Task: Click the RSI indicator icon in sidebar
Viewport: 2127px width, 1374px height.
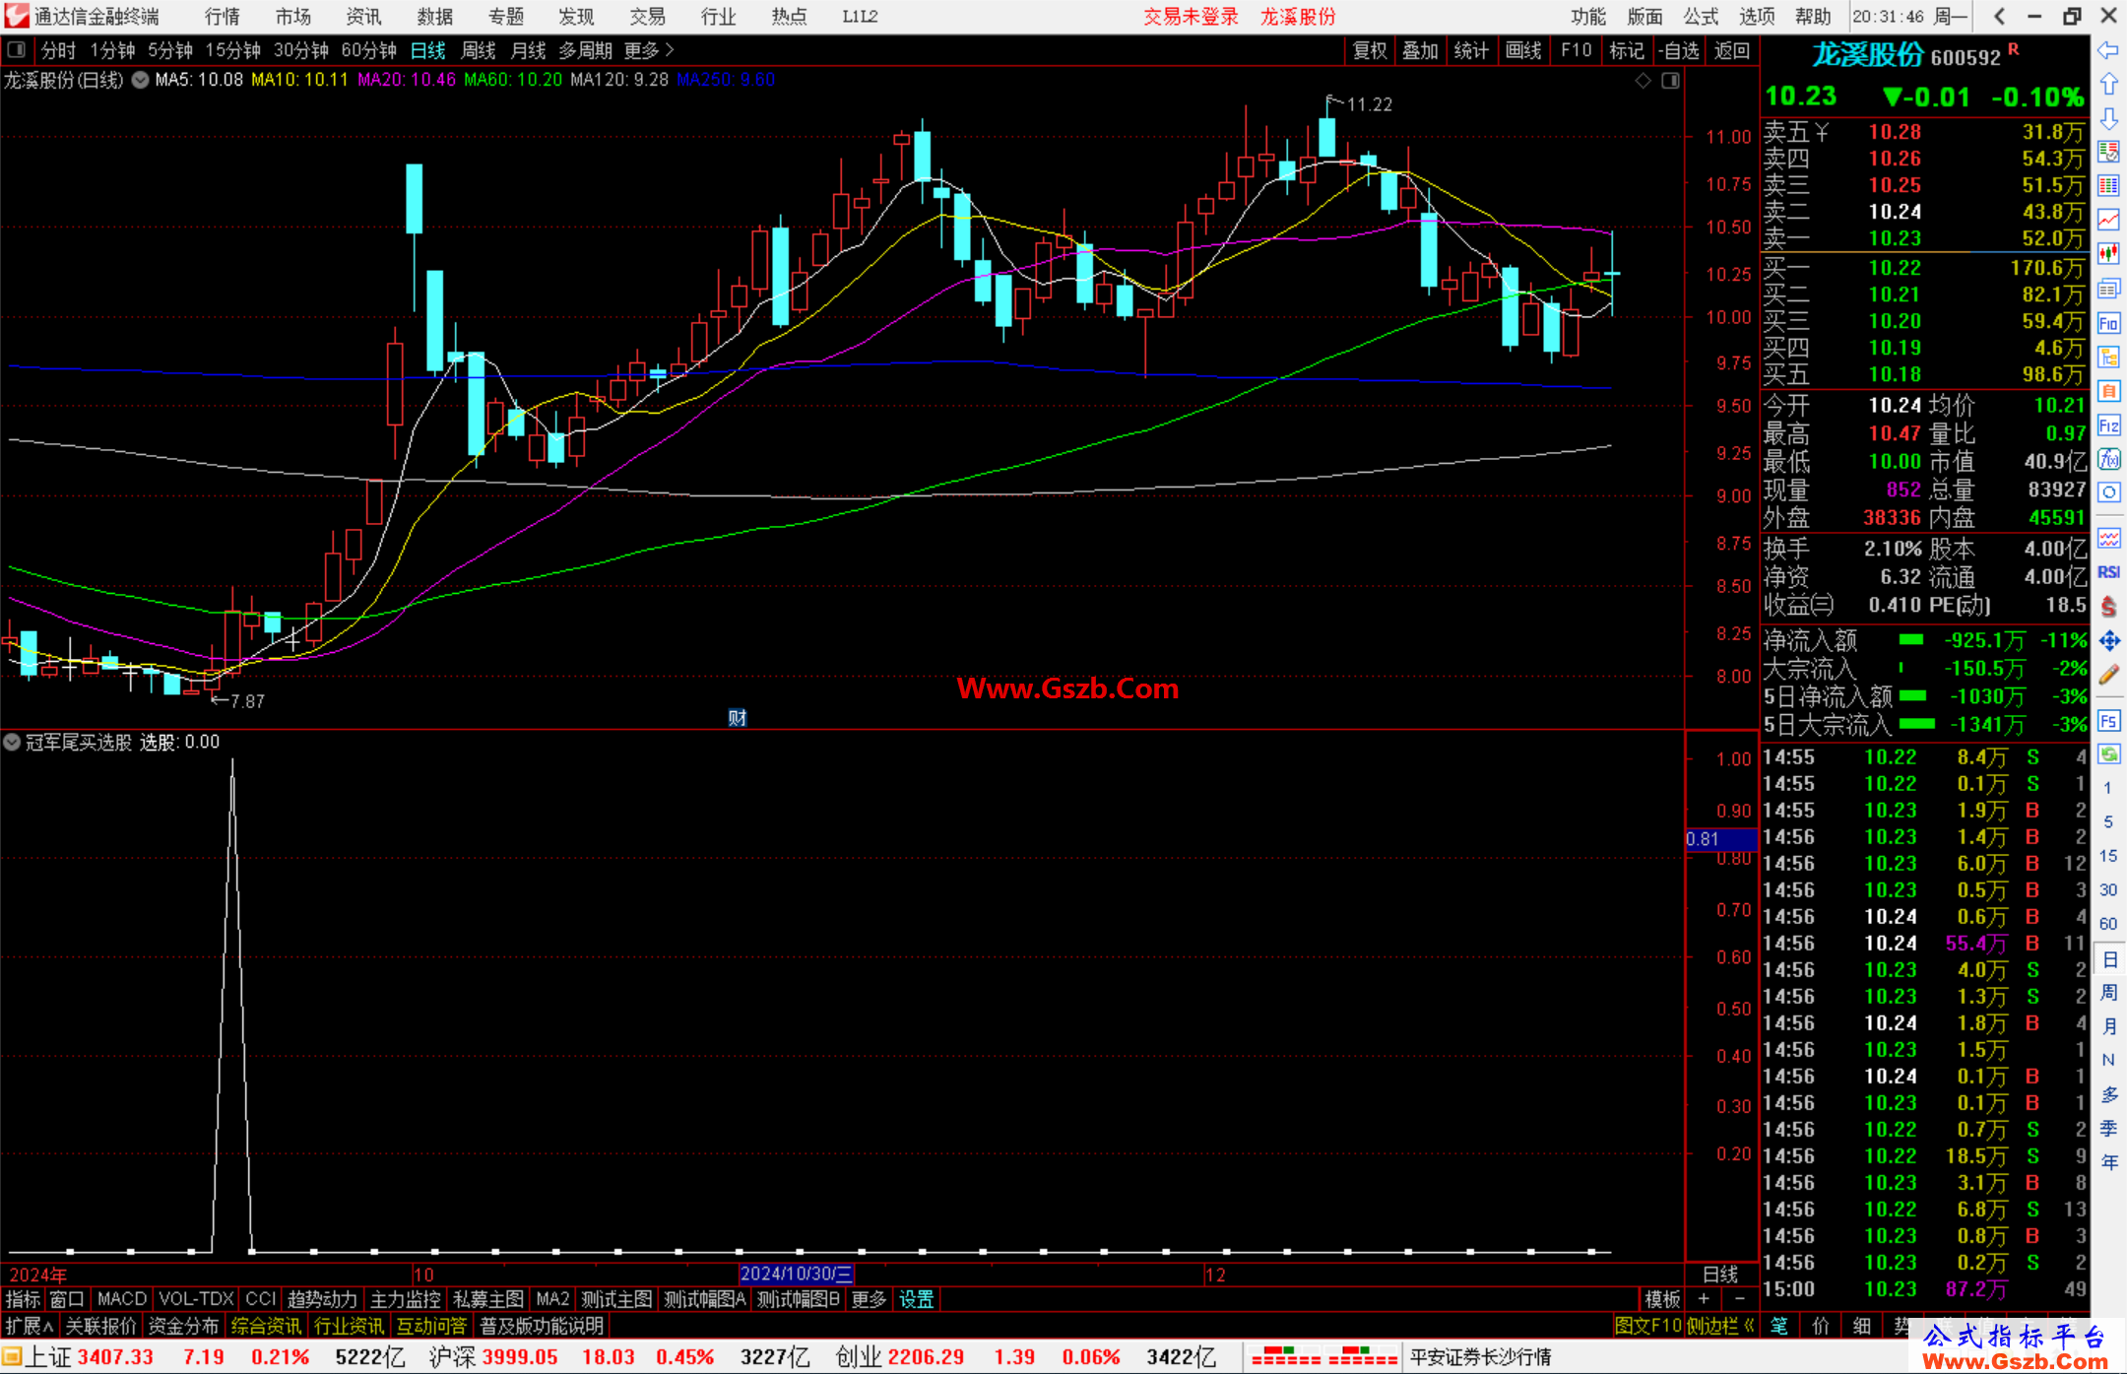Action: (x=2108, y=572)
